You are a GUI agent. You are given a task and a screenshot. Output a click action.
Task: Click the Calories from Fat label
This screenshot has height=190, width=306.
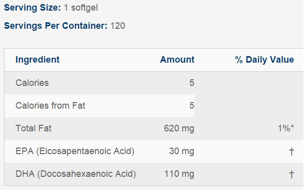click(51, 106)
